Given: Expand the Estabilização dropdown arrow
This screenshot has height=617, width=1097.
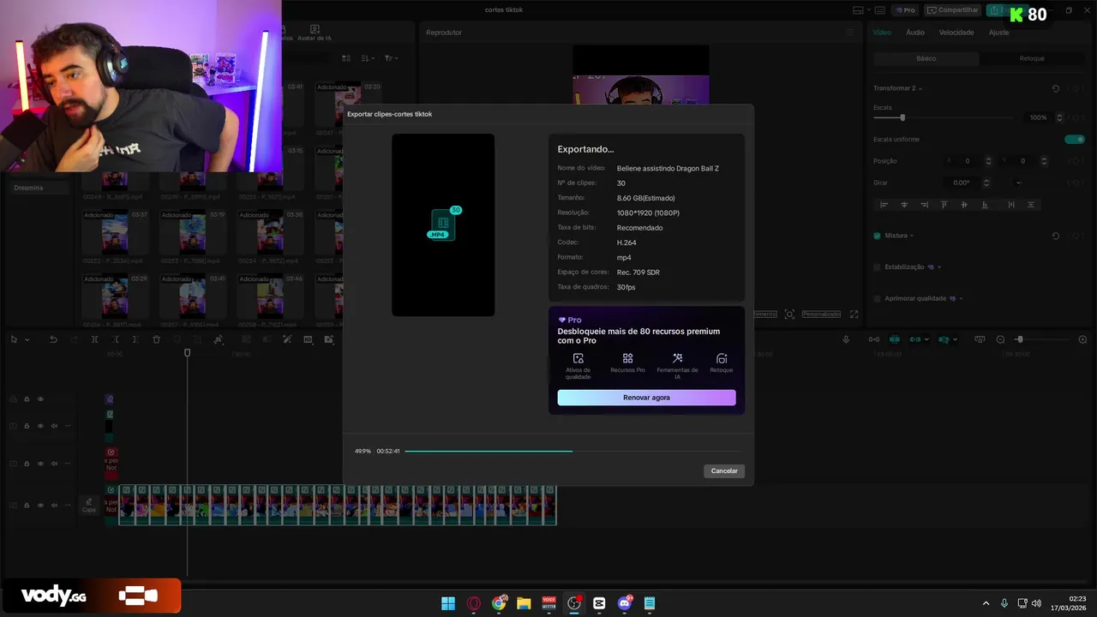Looking at the screenshot, I should coord(939,267).
